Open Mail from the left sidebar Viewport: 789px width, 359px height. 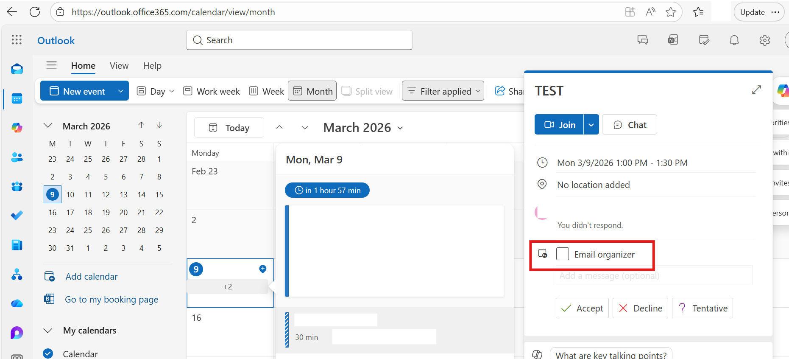(x=17, y=69)
